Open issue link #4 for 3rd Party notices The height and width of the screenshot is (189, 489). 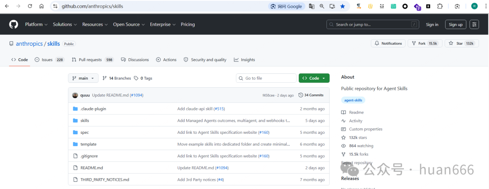coord(221,180)
